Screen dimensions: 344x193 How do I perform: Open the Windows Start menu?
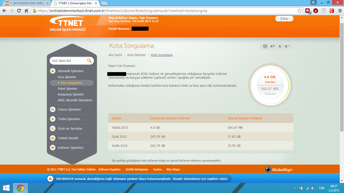tap(6, 188)
